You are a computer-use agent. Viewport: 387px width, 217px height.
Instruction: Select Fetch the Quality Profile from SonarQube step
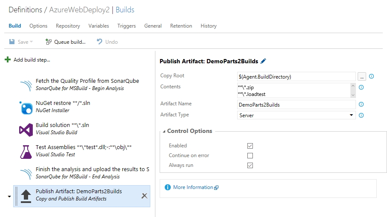click(87, 81)
